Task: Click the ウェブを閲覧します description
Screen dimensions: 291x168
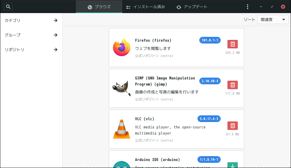Action: (x=153, y=48)
